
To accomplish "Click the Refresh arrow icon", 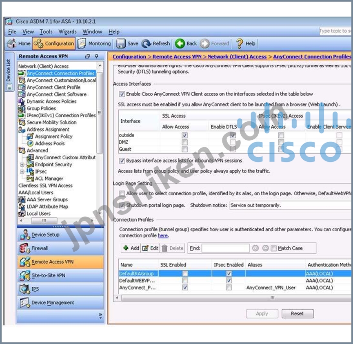I will (147, 43).
